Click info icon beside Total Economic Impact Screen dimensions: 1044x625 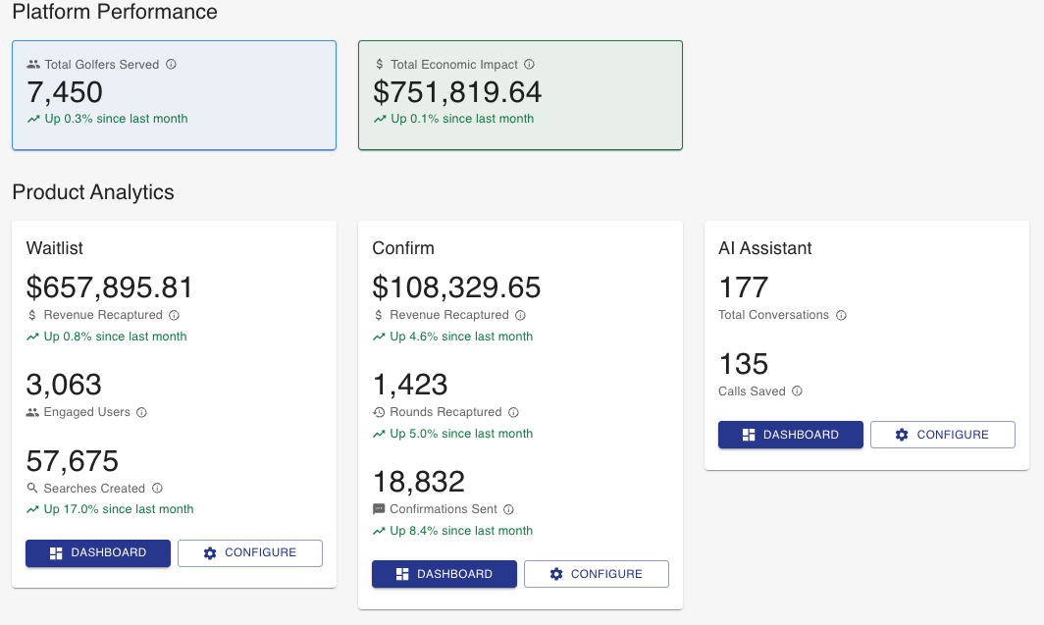point(530,65)
